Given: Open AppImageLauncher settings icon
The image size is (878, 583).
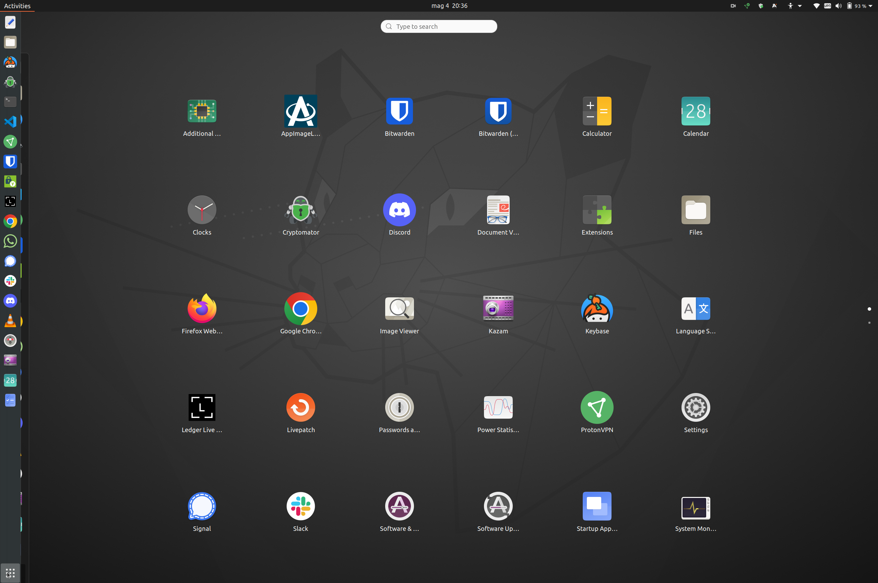Looking at the screenshot, I should (x=300, y=111).
